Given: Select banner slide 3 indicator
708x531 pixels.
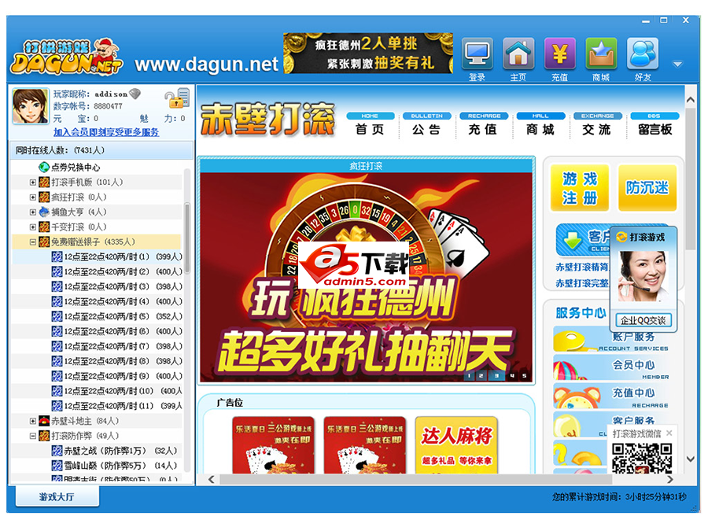Looking at the screenshot, I should click(x=496, y=375).
